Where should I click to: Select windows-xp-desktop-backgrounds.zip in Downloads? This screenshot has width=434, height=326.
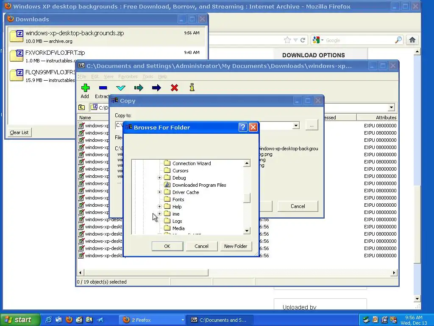click(106, 37)
